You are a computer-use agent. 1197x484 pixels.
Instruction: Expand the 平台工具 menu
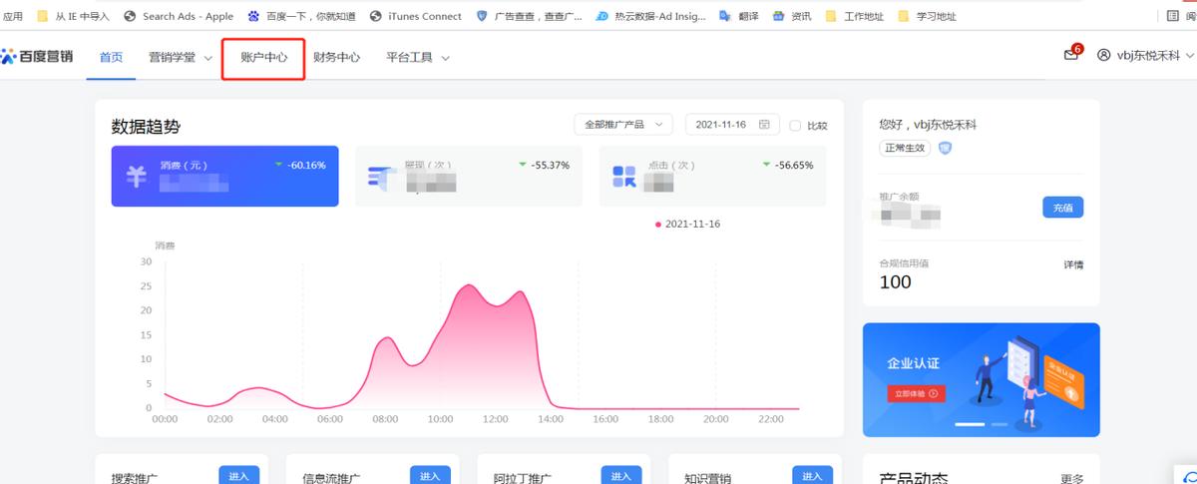tap(418, 57)
